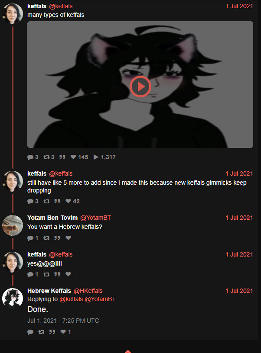Click the retweet icon under the 'You want a Hebrew keffals?' tweet
This screenshot has height=353, width=261.
coord(46,238)
